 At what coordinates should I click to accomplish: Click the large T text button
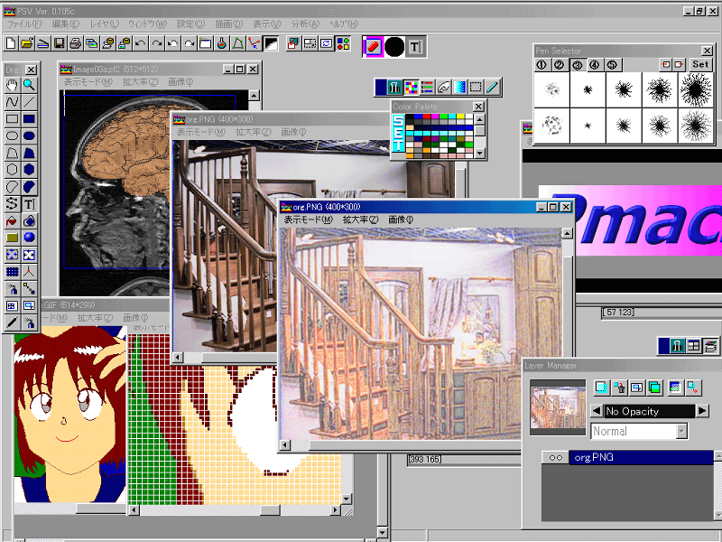click(x=415, y=47)
